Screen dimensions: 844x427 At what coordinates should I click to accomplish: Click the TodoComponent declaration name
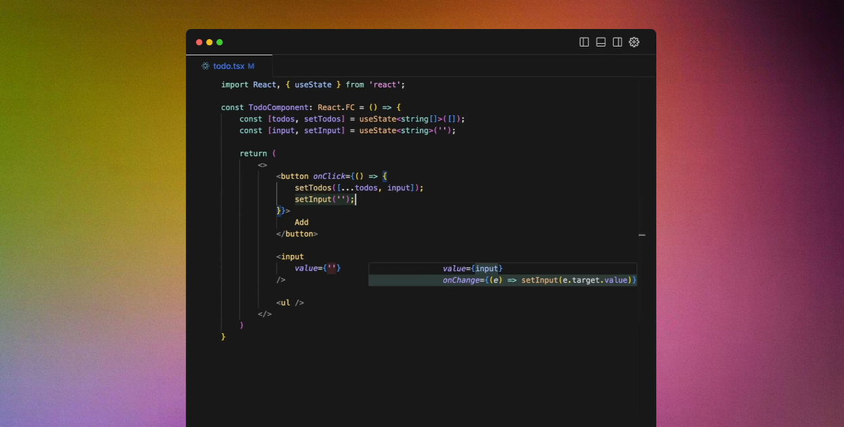[278, 108]
